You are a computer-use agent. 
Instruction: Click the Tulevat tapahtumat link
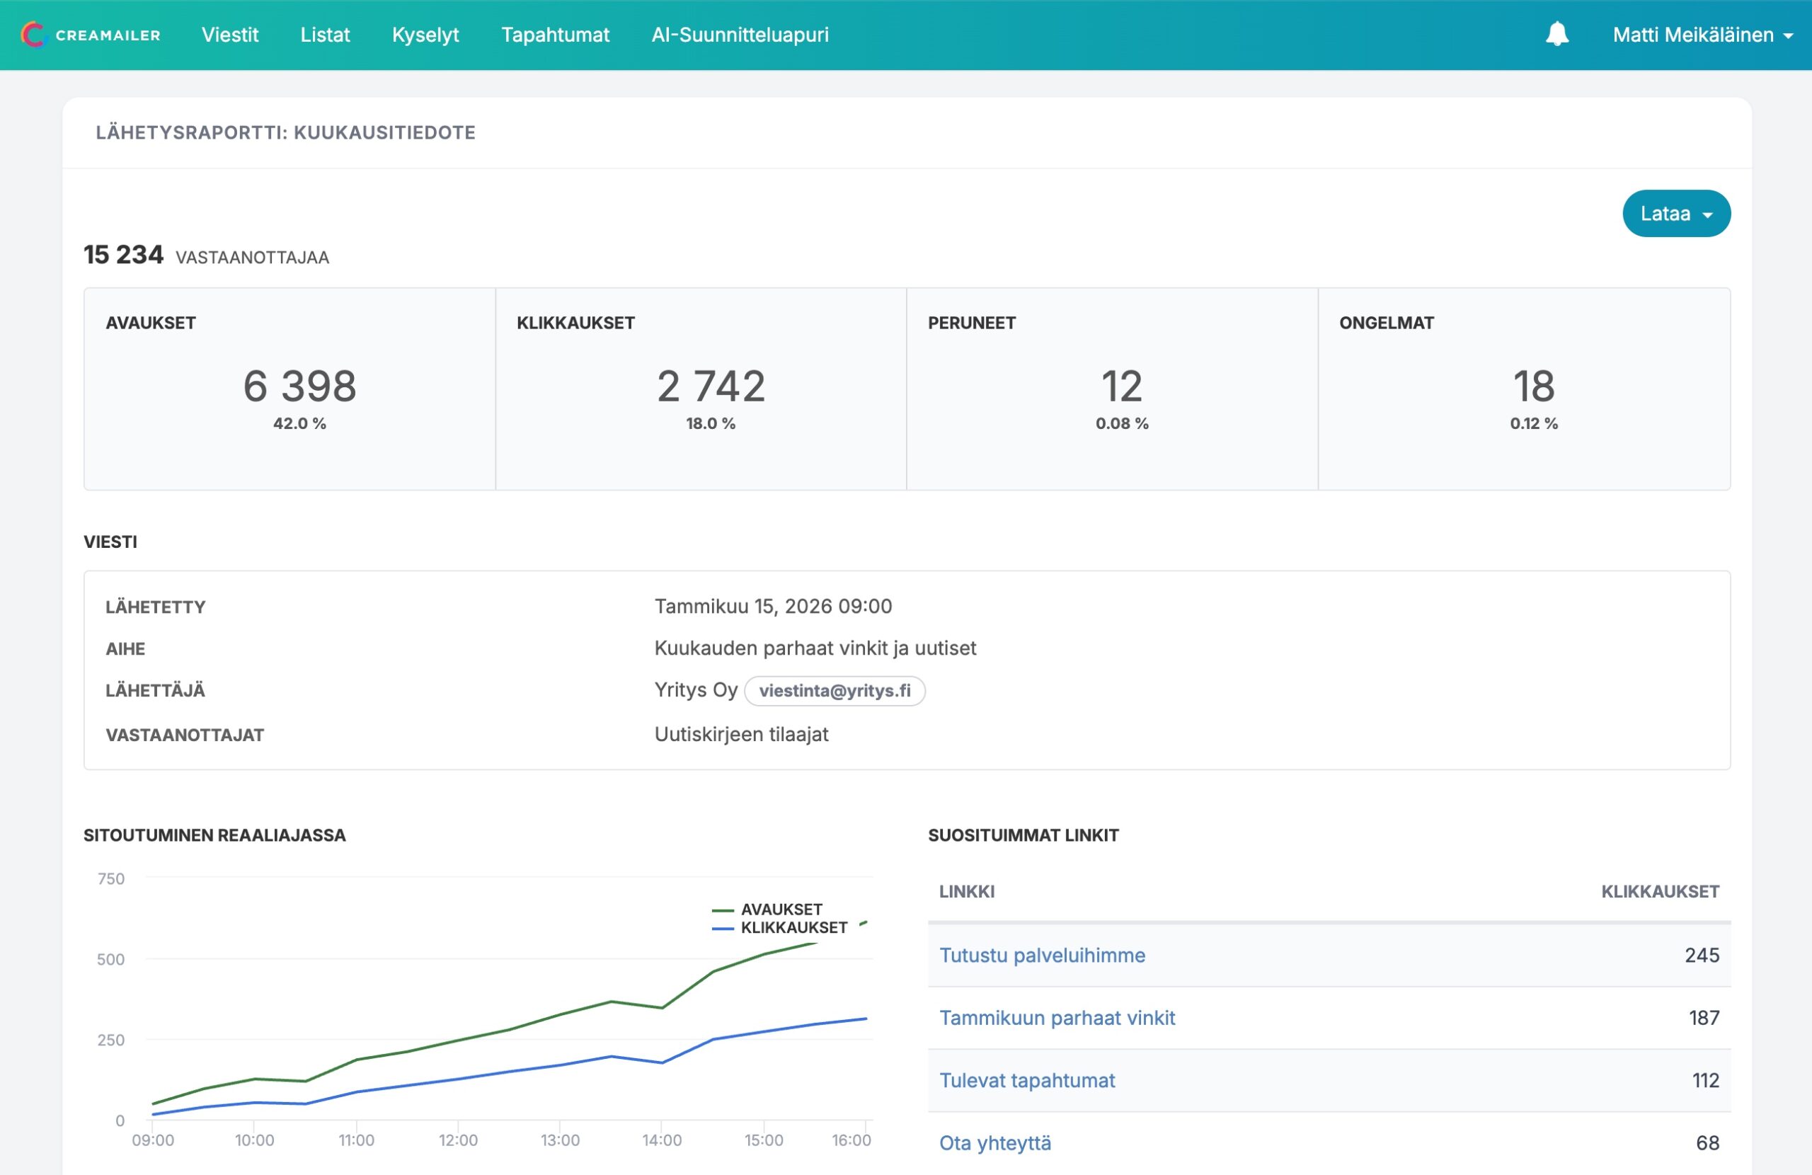pos(1026,1080)
